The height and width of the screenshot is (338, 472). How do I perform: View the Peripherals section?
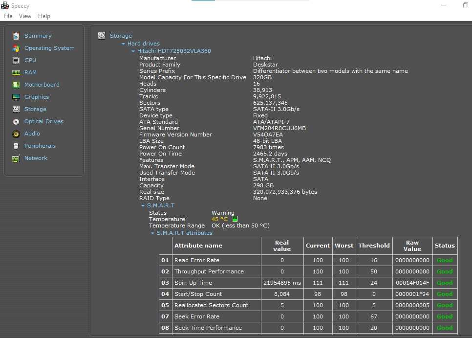click(x=40, y=146)
